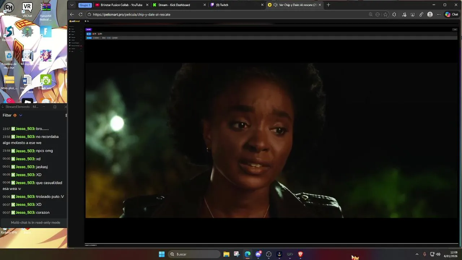Switch to the Twitch tab
Image resolution: width=462 pixels, height=260 pixels.
click(236, 5)
